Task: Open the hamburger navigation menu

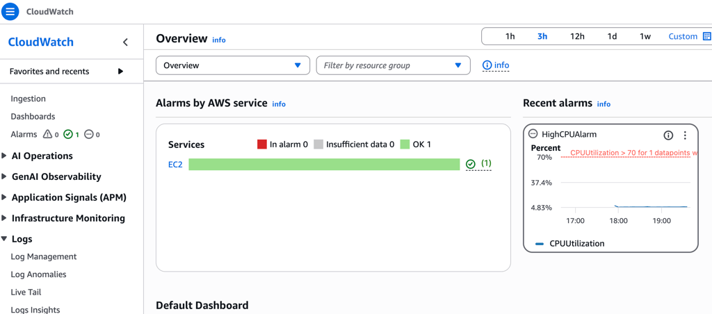Action: click(10, 12)
